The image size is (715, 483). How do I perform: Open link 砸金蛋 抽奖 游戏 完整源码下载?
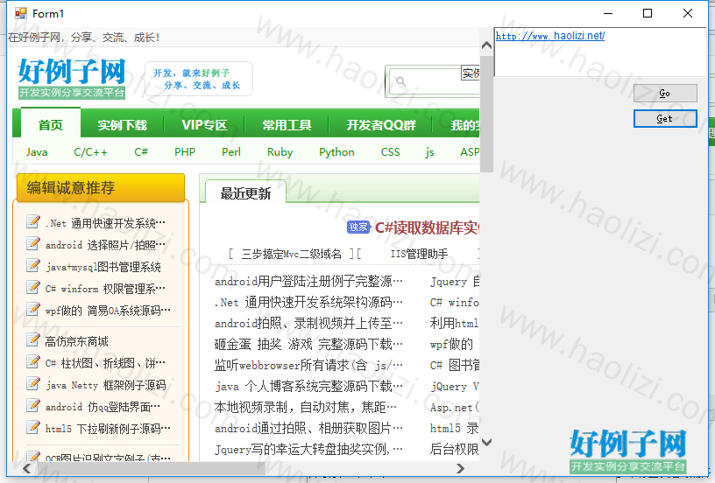(308, 344)
